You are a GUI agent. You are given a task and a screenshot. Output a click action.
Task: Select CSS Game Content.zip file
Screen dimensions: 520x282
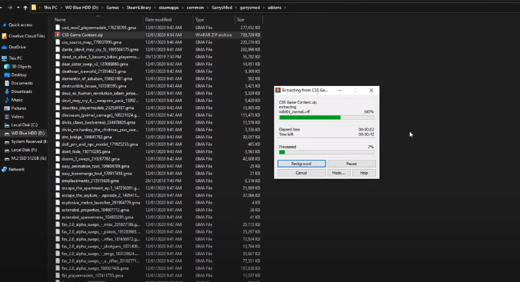point(158,35)
